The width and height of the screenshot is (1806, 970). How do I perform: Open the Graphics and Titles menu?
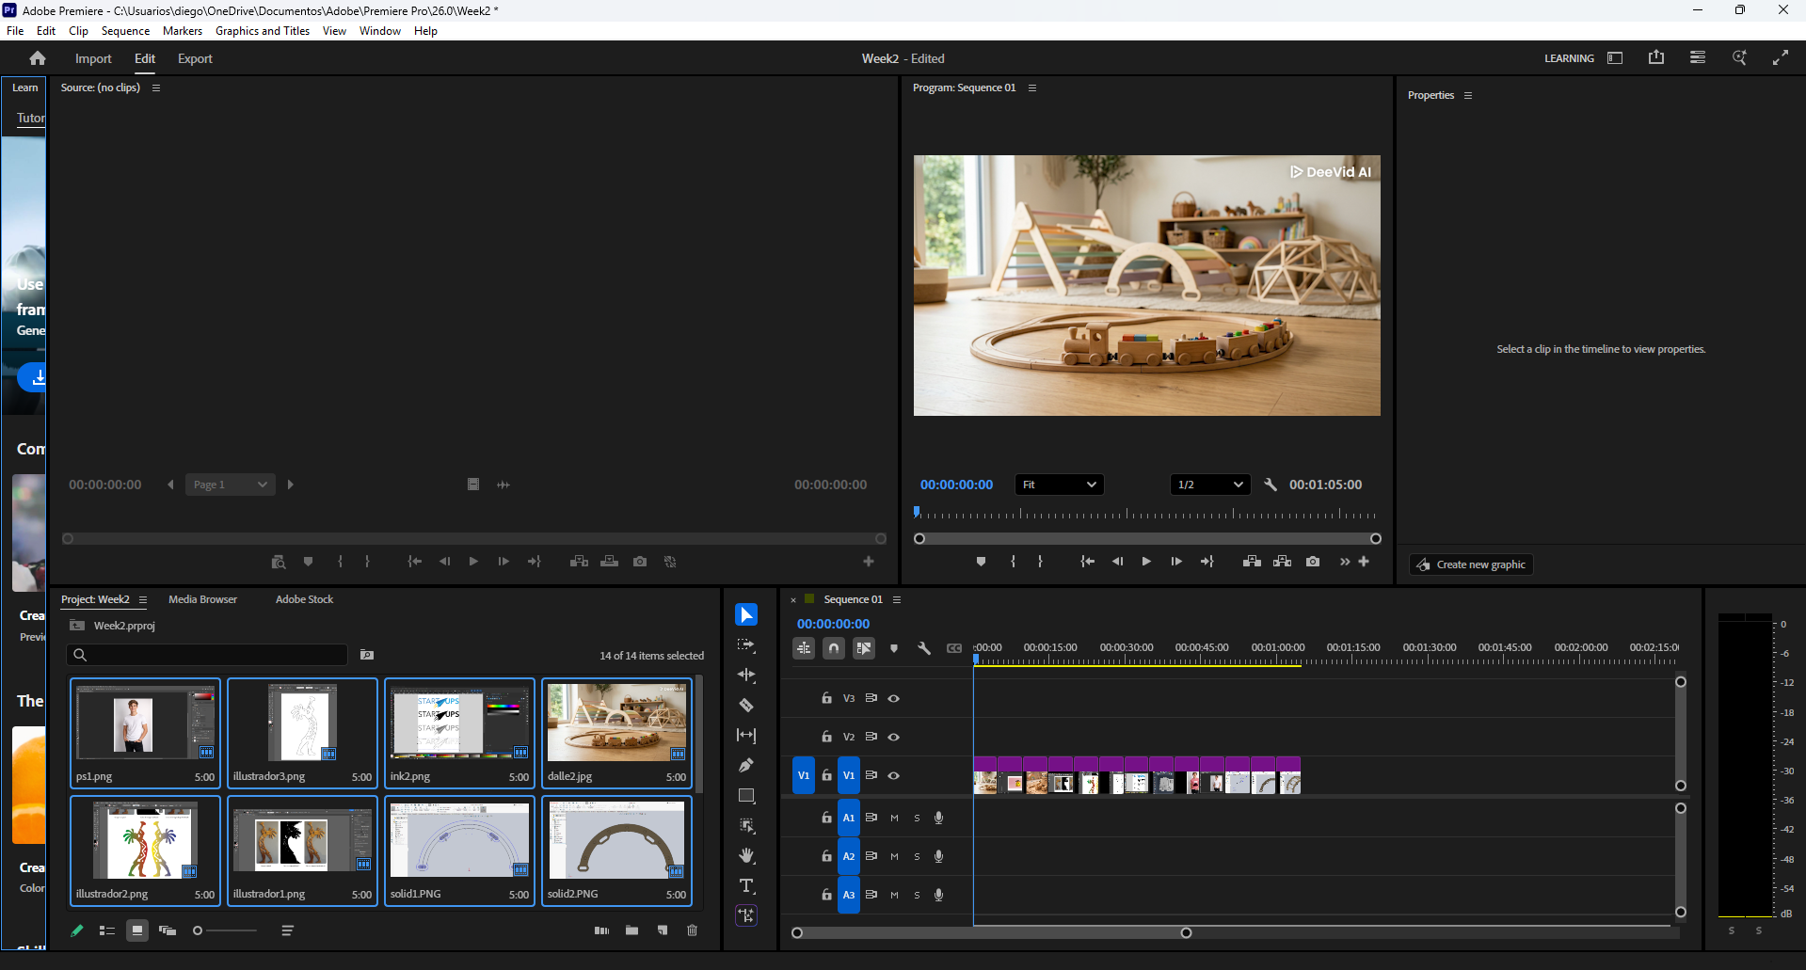click(x=262, y=30)
